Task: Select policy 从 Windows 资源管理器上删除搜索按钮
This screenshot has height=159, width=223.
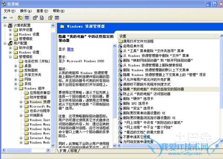Action: click(x=153, y=65)
